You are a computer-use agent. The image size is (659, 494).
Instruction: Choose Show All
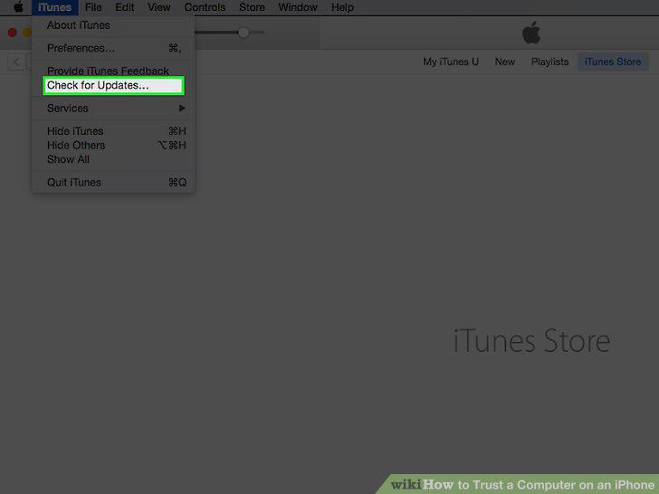click(x=113, y=159)
